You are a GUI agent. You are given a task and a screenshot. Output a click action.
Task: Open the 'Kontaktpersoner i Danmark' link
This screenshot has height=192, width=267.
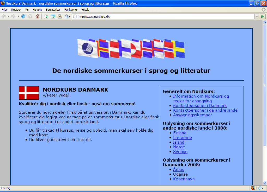(x=200, y=106)
